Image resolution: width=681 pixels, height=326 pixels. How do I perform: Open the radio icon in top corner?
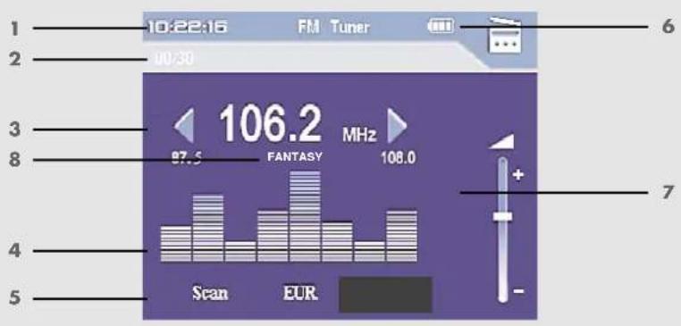(x=505, y=36)
